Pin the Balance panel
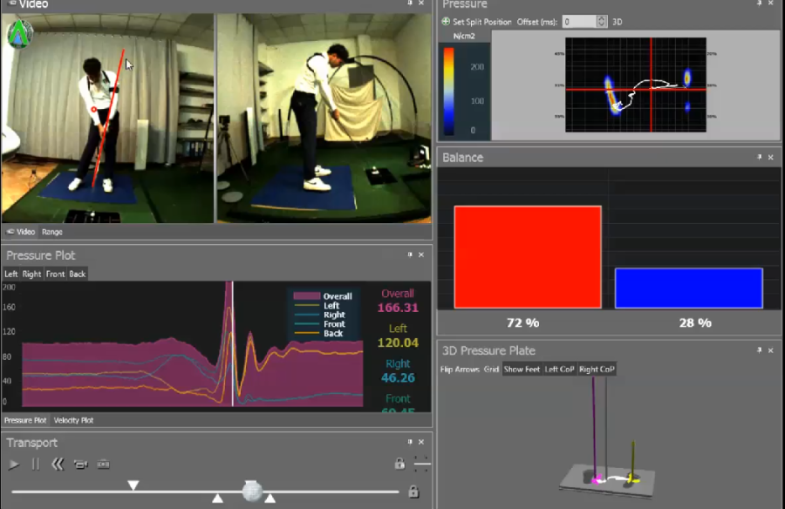The image size is (785, 509). tap(759, 158)
